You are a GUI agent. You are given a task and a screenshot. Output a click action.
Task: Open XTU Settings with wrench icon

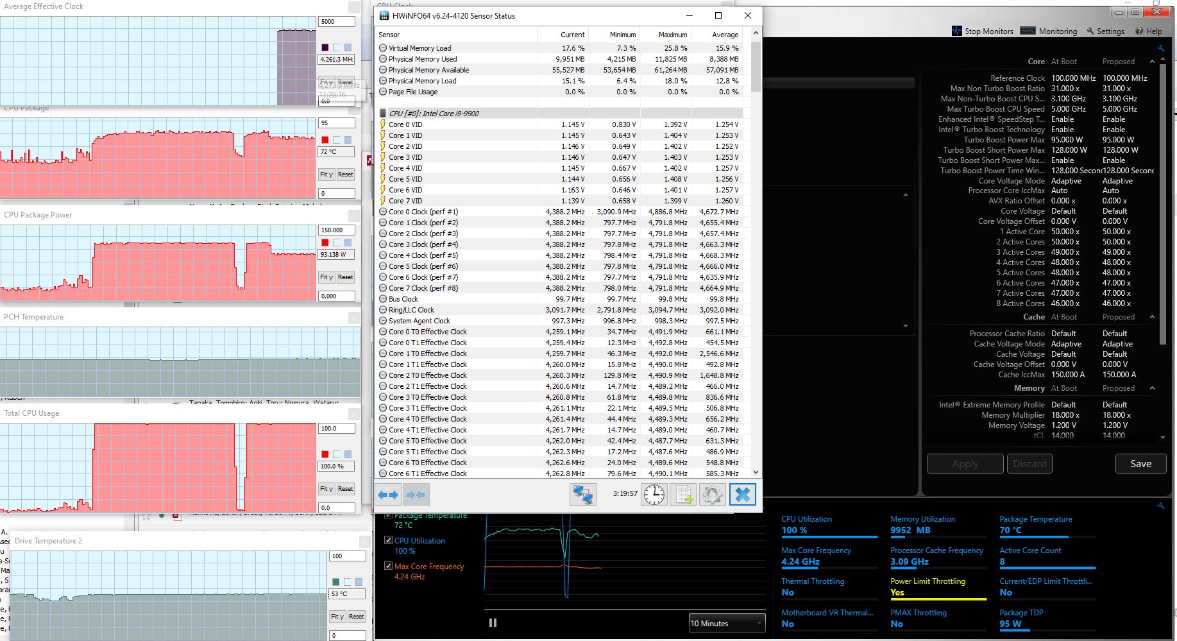1105,31
